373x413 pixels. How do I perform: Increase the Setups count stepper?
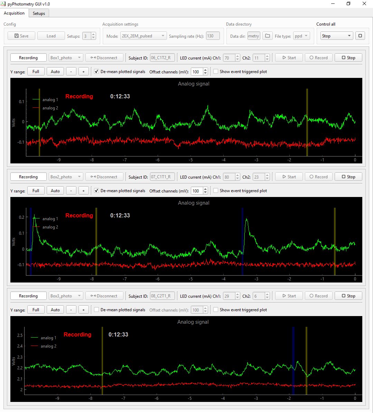click(x=93, y=34)
